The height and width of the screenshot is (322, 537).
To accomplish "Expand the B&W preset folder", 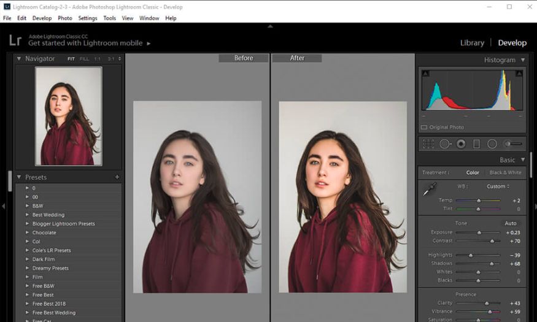I will (27, 205).
